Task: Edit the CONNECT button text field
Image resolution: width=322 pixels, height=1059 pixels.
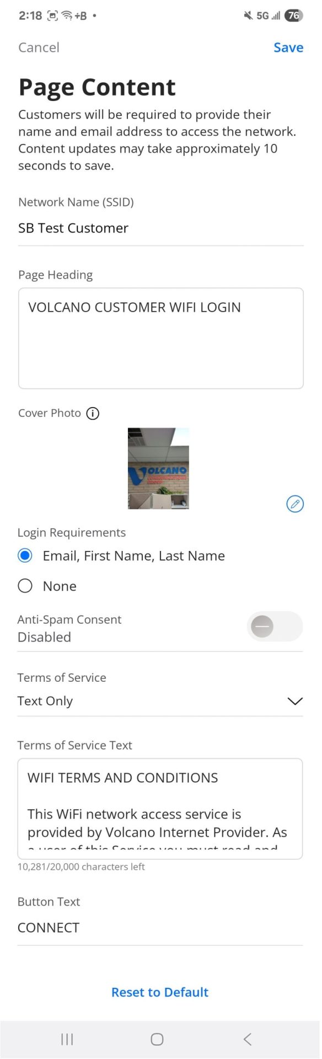Action: tap(160, 928)
